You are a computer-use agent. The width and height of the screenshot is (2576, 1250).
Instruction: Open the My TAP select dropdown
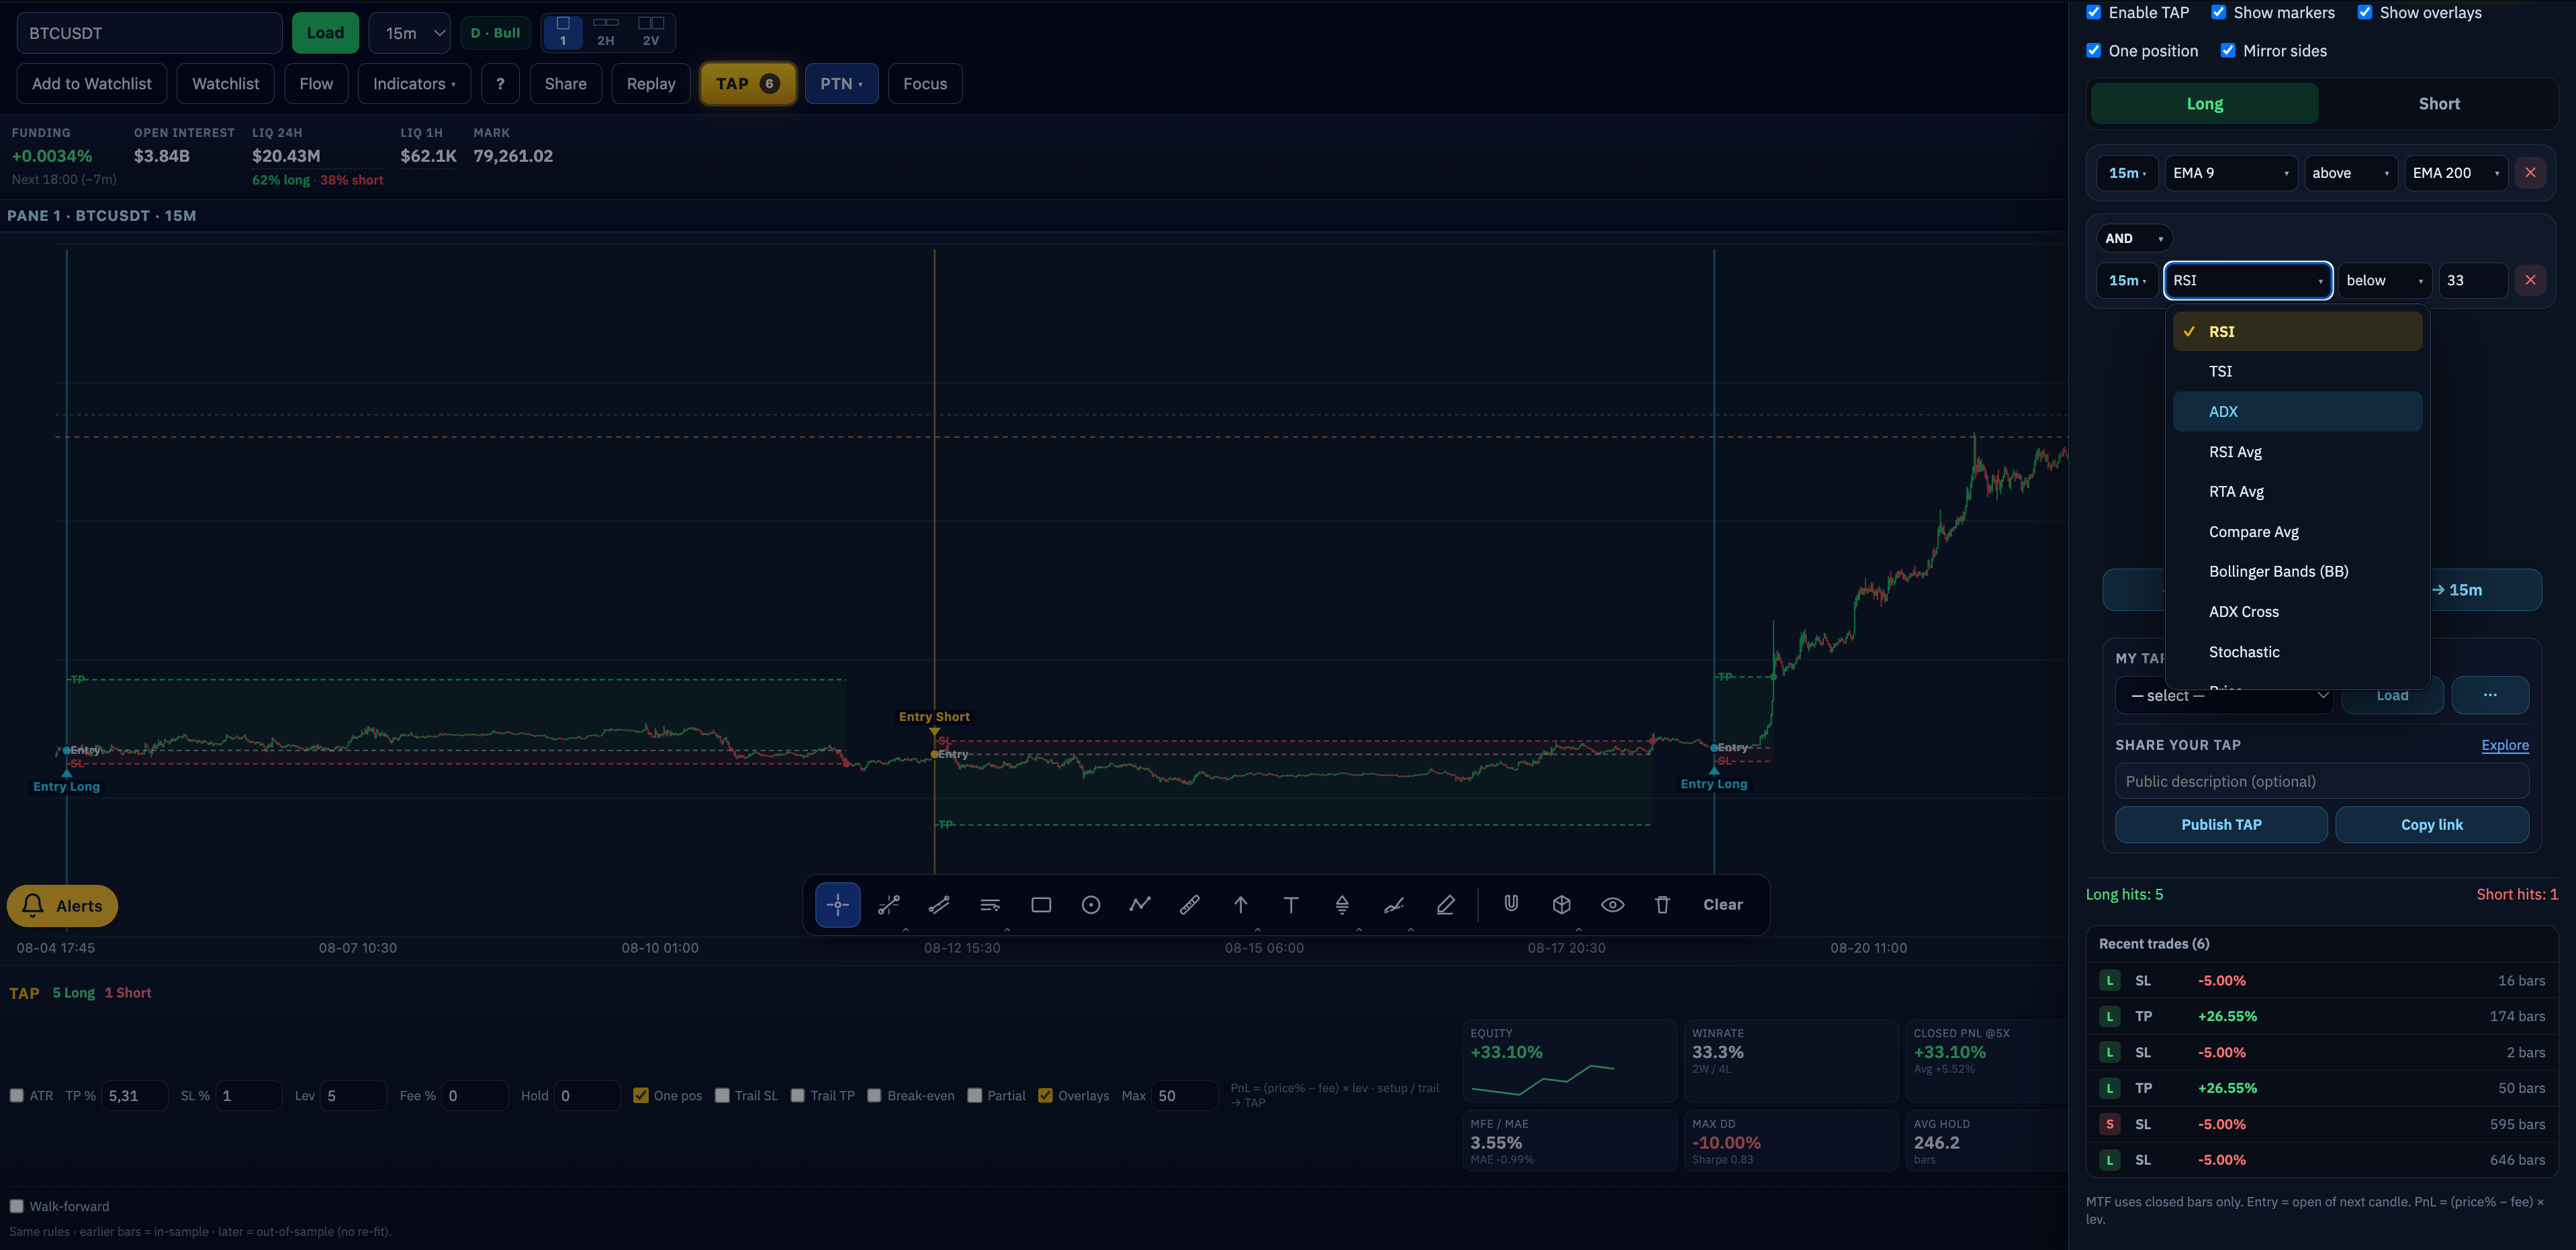pos(2224,695)
